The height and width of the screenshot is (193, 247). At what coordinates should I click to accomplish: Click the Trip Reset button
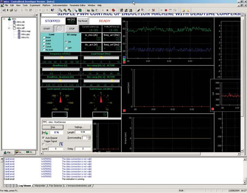click(x=82, y=21)
